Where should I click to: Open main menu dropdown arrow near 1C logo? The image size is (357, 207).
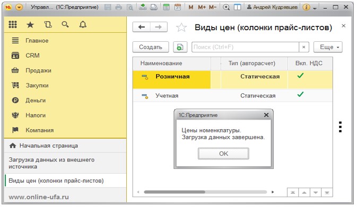pyautogui.click(x=19, y=7)
